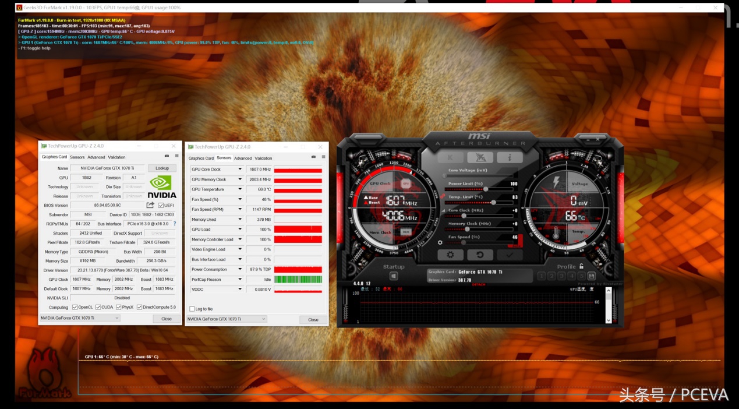
Task: Toggle the UEFI checkbox in GPU-Z
Action: 161,205
